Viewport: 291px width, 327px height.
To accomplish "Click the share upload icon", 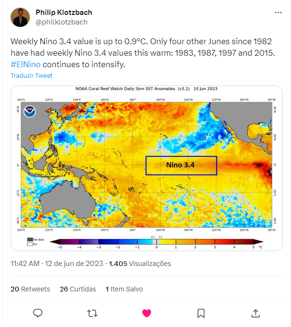I will (255, 313).
